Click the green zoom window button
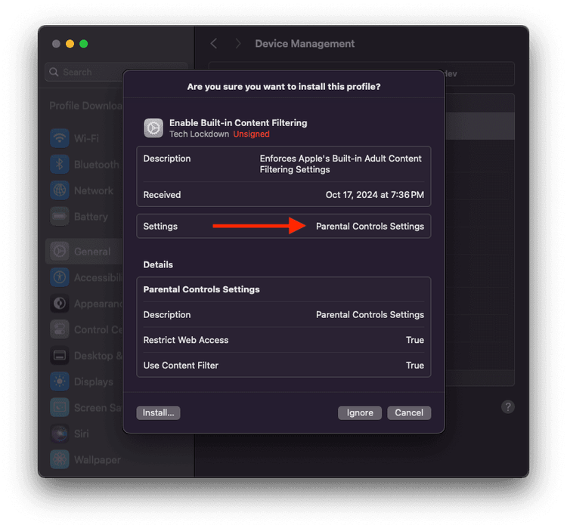567x528 pixels. tap(83, 44)
